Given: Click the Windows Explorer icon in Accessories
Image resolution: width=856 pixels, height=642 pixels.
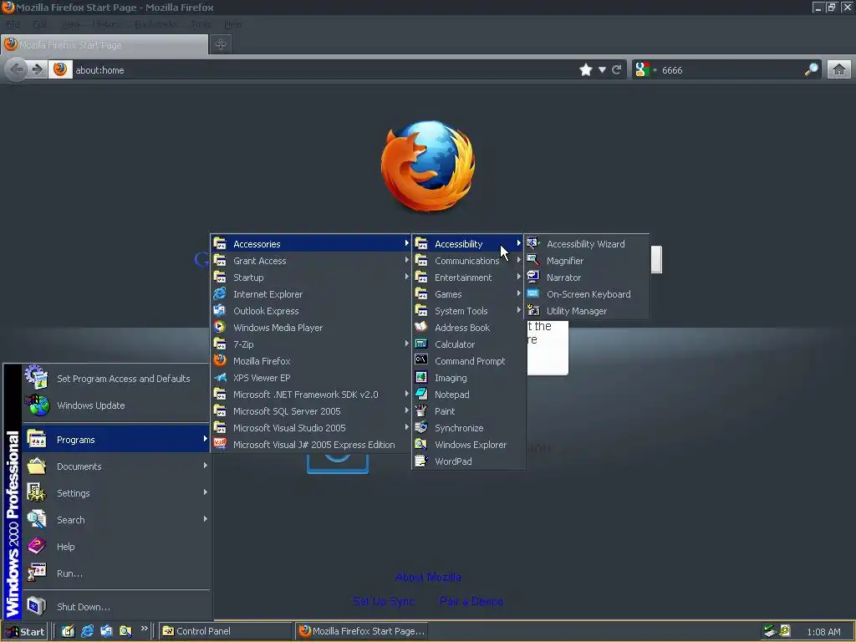Looking at the screenshot, I should [x=421, y=445].
